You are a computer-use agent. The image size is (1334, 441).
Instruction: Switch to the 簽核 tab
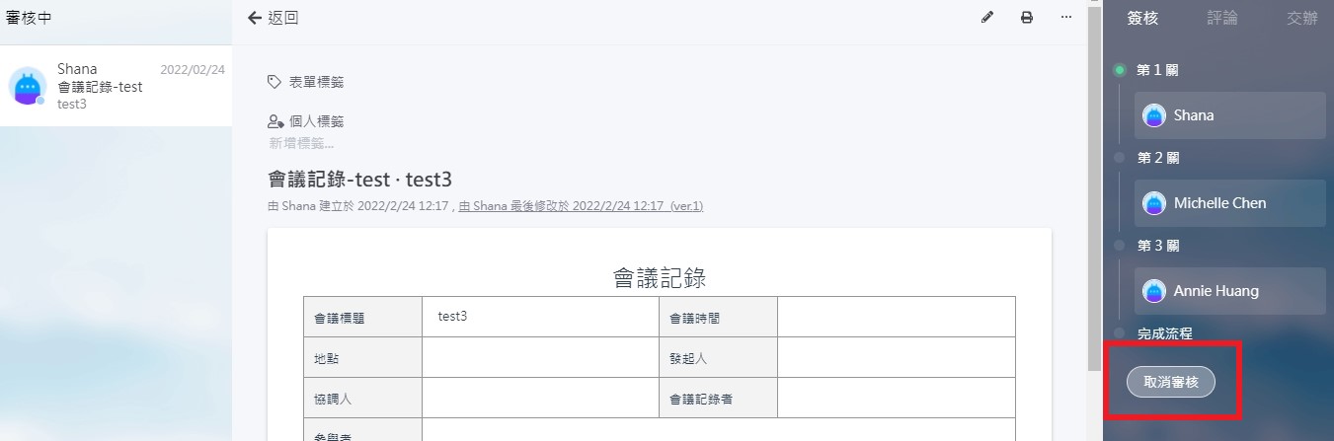1142,18
